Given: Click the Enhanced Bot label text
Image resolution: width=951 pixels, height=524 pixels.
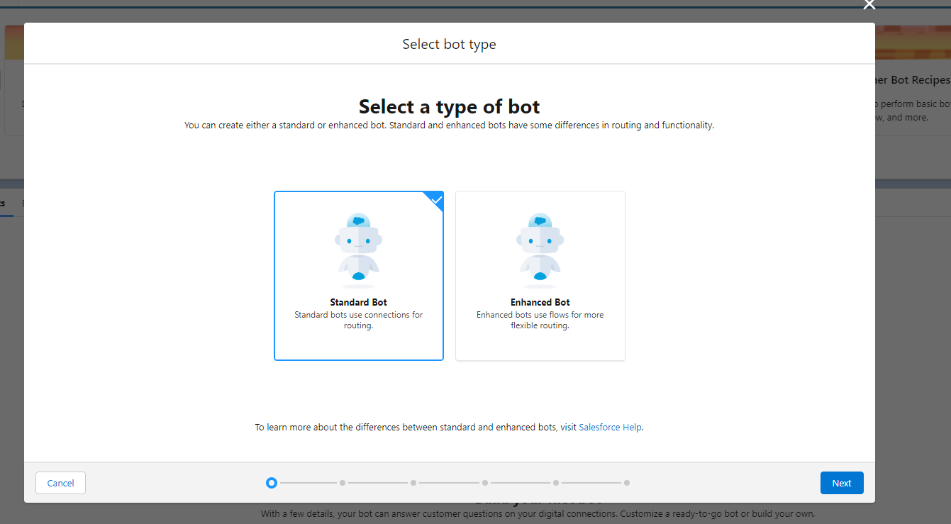Looking at the screenshot, I should point(540,302).
